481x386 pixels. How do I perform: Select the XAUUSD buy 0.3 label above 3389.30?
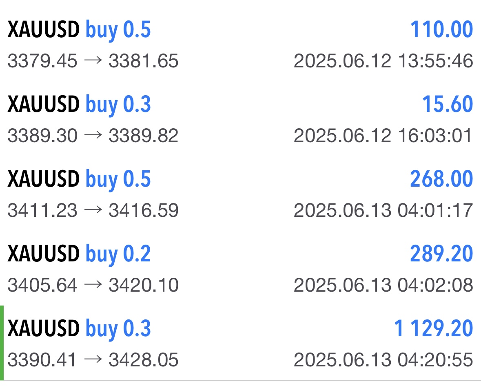tap(79, 105)
